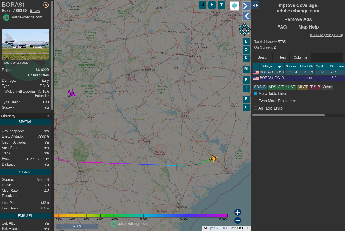Zoom in with the plus button
Screen dimensions: 345x231
238,212
